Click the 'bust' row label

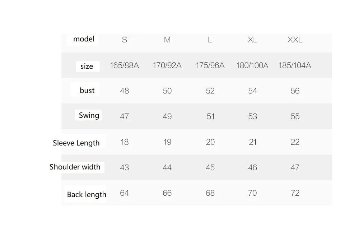(x=87, y=90)
